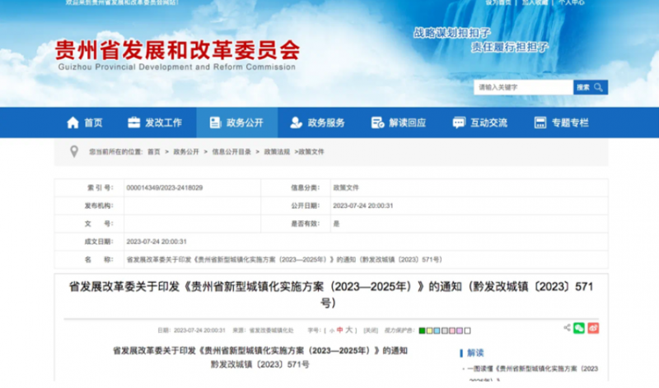This screenshot has width=659, height=388.
Task: Click the share icon beside WeChat
Action: pyautogui.click(x=567, y=329)
